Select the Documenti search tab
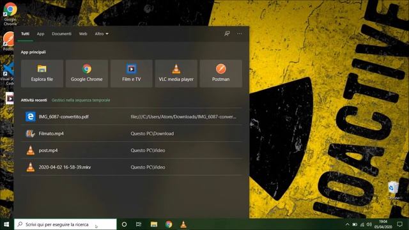This screenshot has height=230, width=409. 61,34
